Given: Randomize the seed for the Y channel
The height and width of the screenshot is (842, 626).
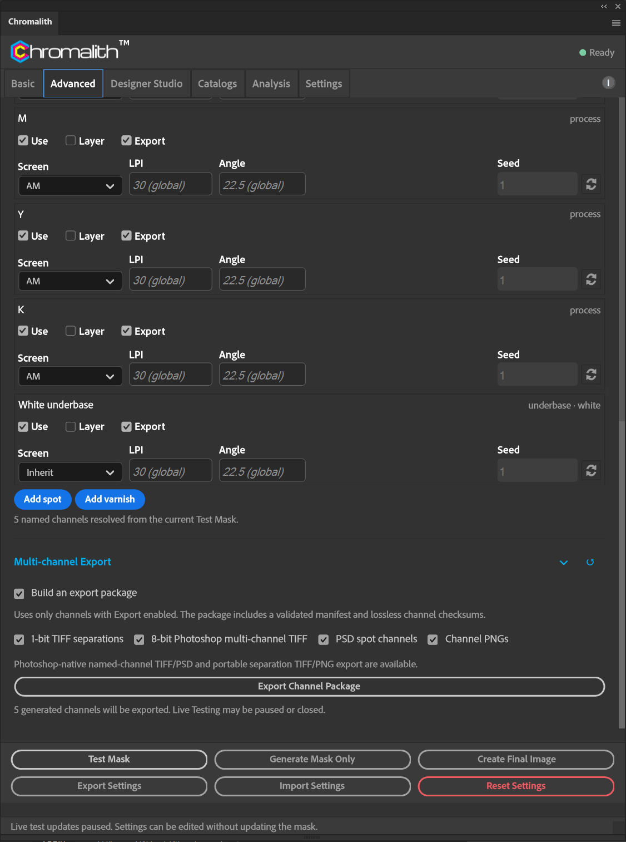Looking at the screenshot, I should [591, 279].
